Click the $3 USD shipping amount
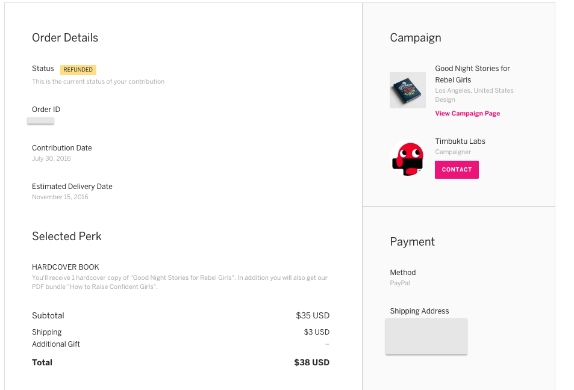The height and width of the screenshot is (390, 574). point(316,332)
